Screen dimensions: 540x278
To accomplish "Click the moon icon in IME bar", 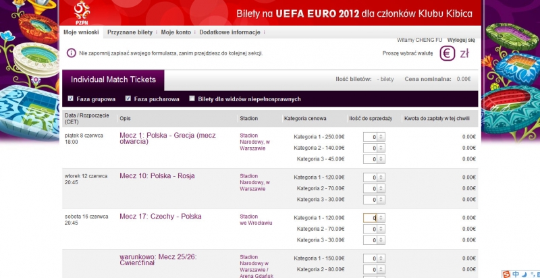I will coord(524,274).
